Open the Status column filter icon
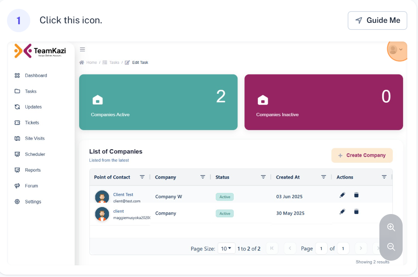Screen dimensions: 418x277 (x=263, y=177)
